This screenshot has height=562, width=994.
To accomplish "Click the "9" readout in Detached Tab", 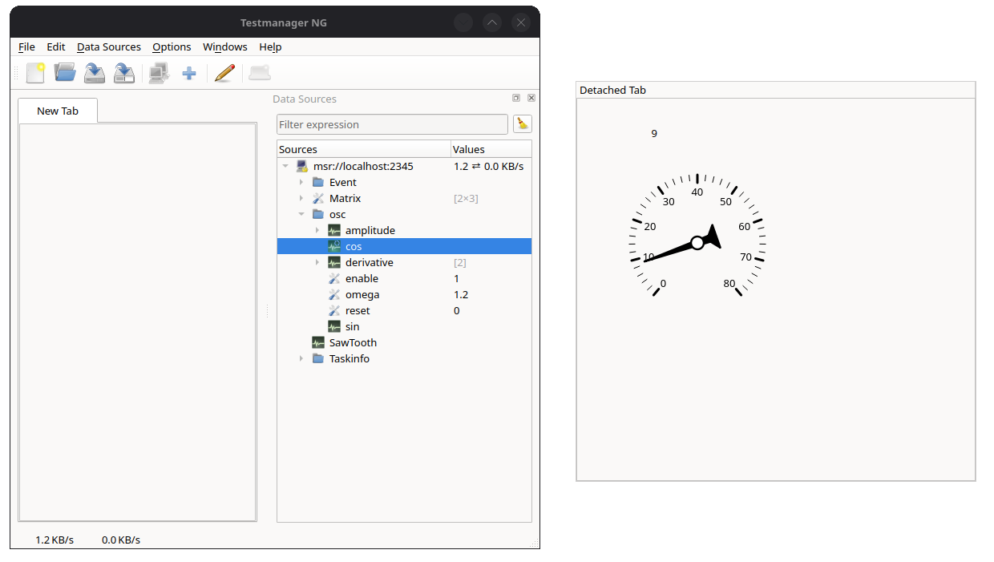I will point(654,133).
